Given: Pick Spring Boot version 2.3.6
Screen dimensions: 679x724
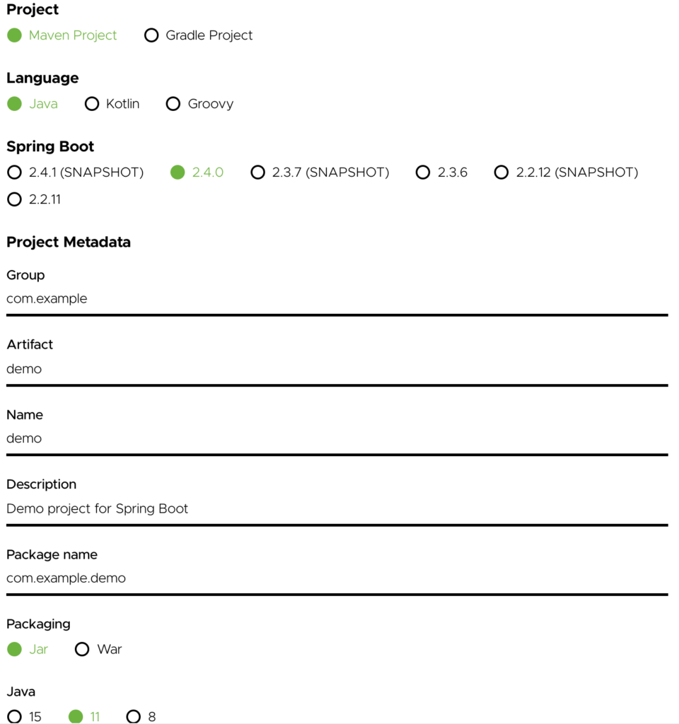Looking at the screenshot, I should tap(423, 173).
